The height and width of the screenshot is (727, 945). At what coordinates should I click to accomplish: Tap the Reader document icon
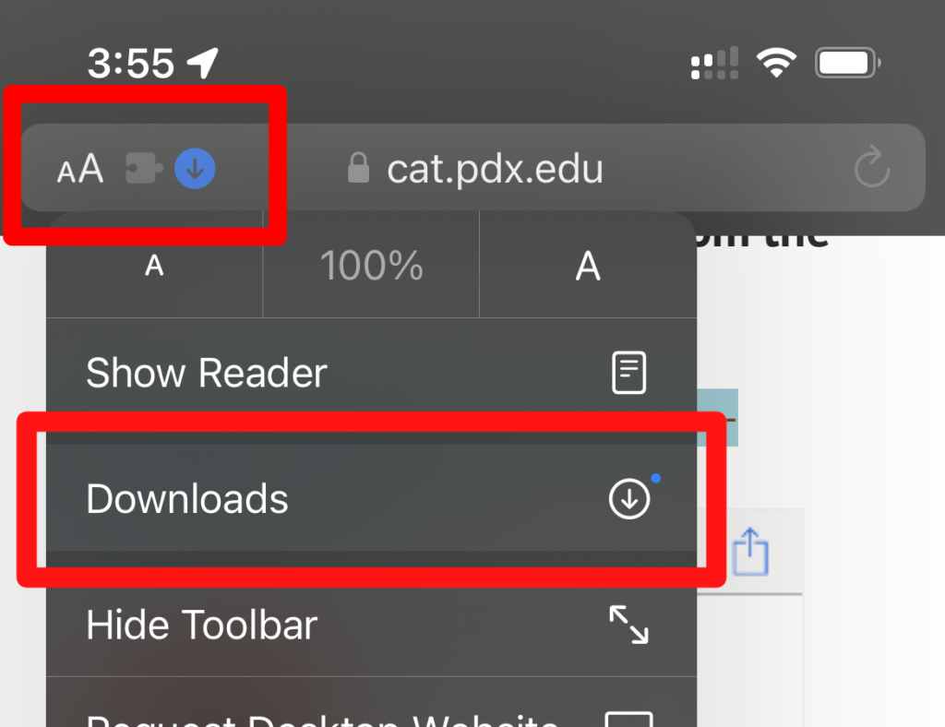629,374
